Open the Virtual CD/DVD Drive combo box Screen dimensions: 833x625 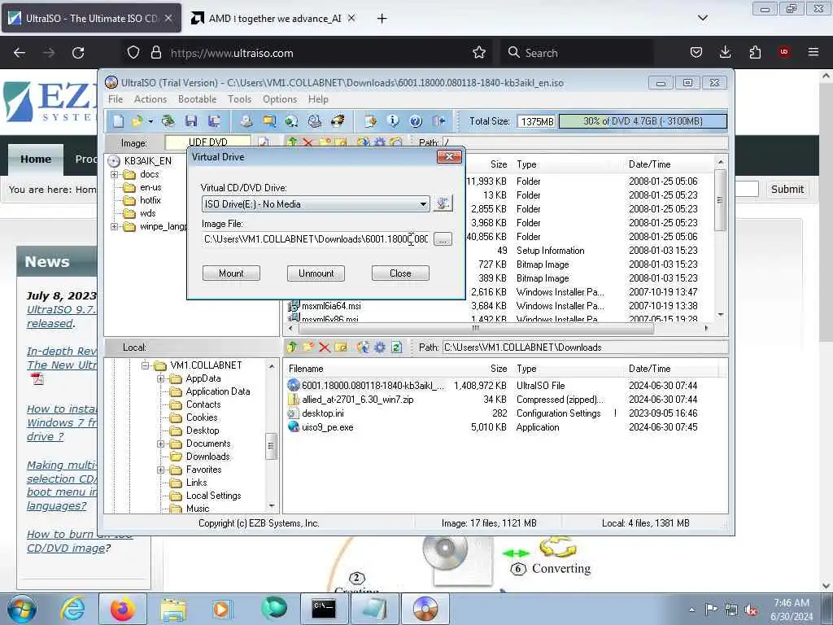[316, 204]
